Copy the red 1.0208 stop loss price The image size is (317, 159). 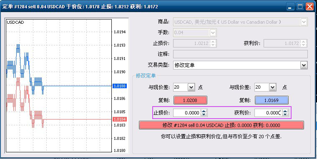pyautogui.click(x=190, y=100)
